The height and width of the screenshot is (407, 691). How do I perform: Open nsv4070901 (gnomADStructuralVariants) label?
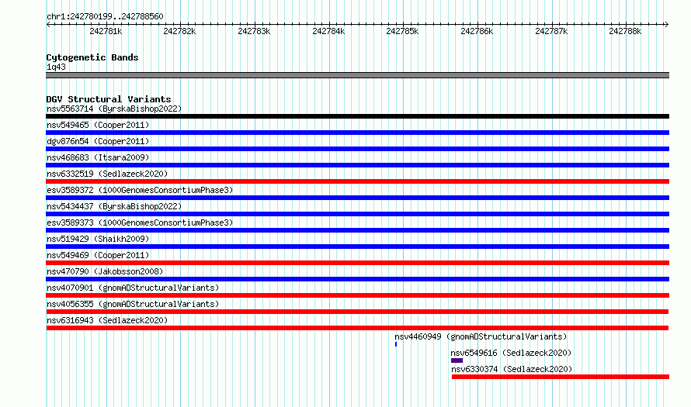[x=133, y=288]
